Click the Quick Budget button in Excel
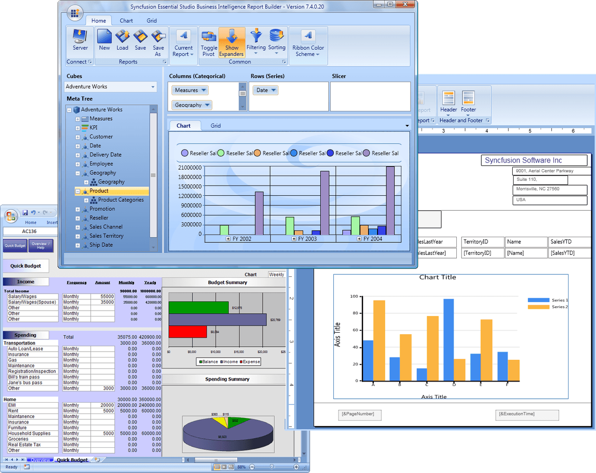 [15, 246]
